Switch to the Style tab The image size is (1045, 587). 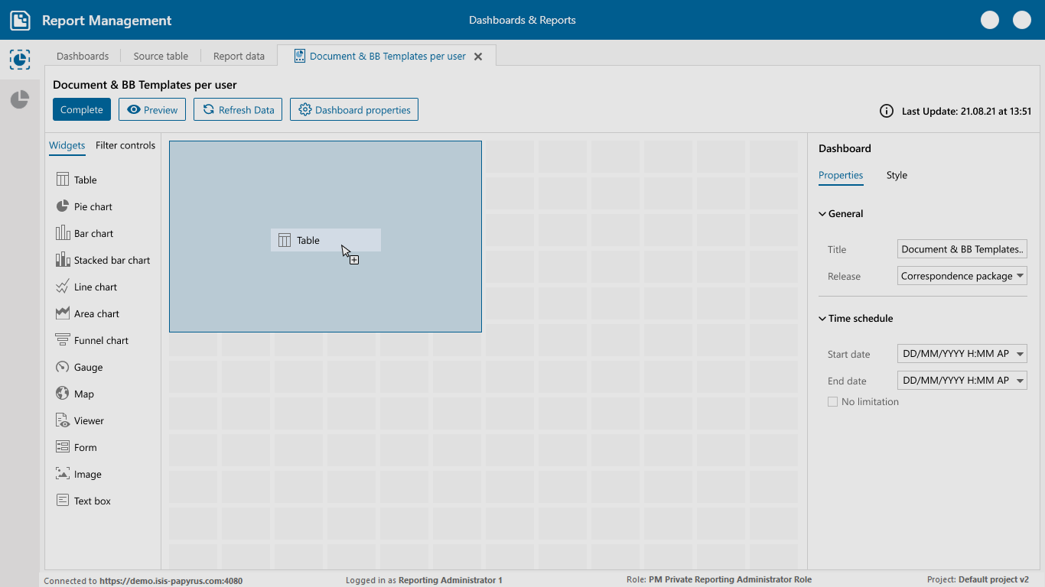tap(897, 175)
